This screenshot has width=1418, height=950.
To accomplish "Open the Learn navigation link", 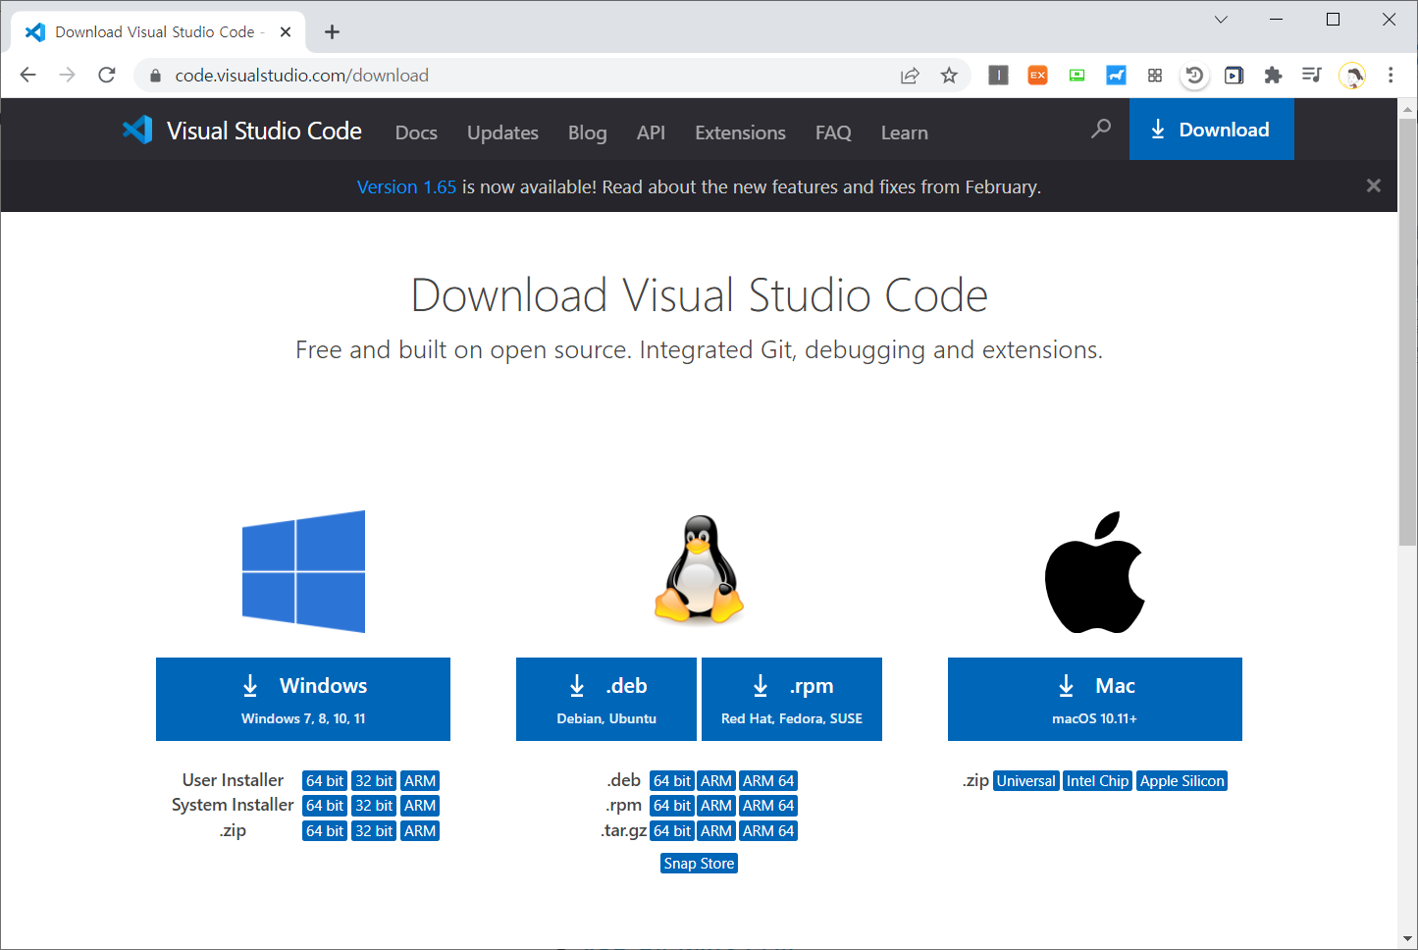I will 904,132.
